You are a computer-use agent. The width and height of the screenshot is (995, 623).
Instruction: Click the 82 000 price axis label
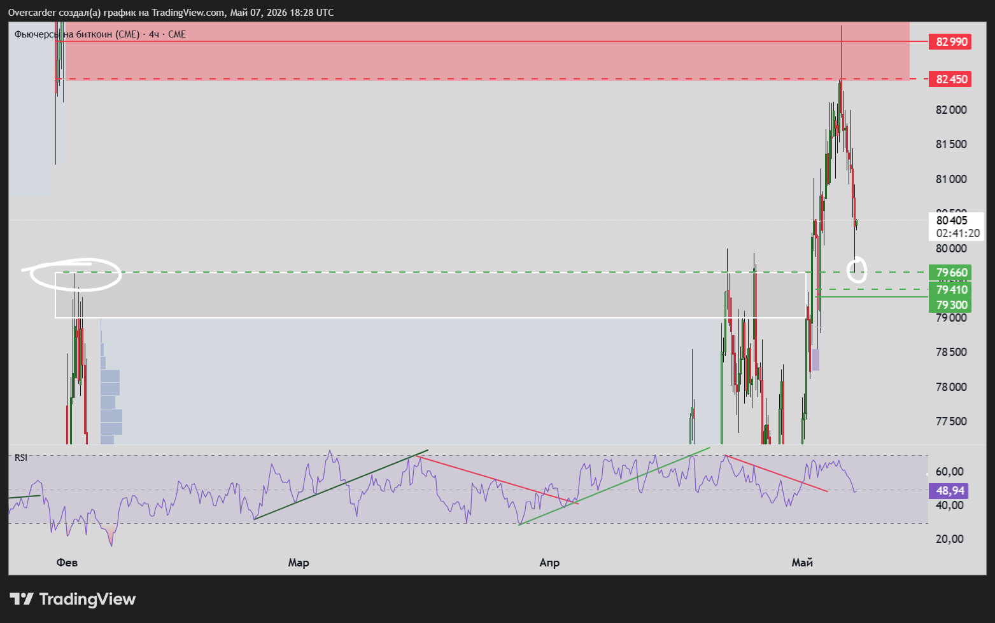pos(951,110)
